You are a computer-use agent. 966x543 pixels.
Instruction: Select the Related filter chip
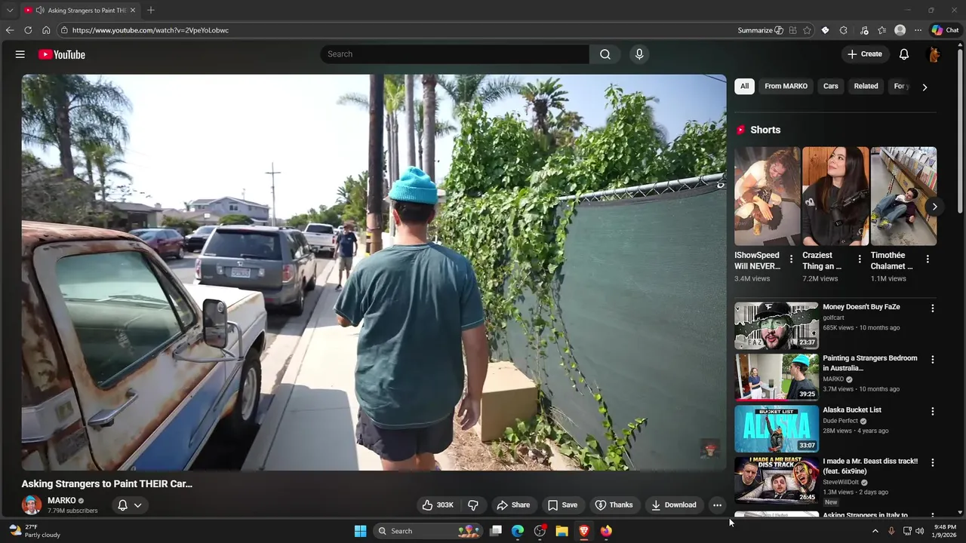pos(866,86)
